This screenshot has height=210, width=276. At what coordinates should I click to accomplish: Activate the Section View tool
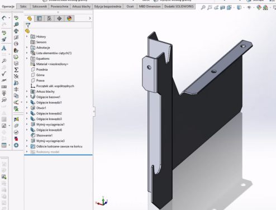222,7
